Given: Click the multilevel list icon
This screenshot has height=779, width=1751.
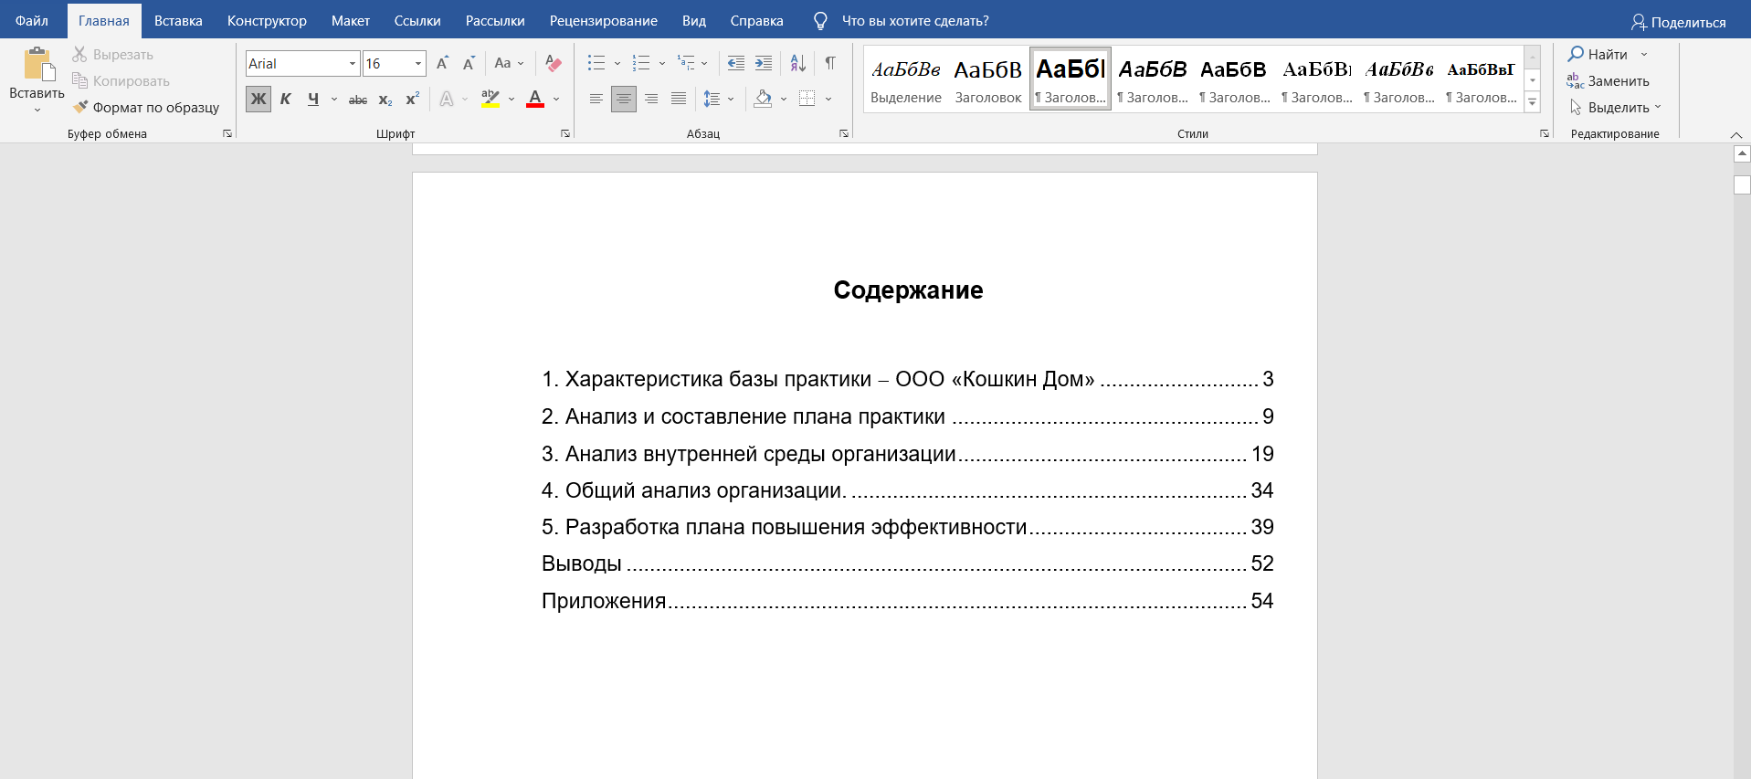Looking at the screenshot, I should click(x=686, y=63).
